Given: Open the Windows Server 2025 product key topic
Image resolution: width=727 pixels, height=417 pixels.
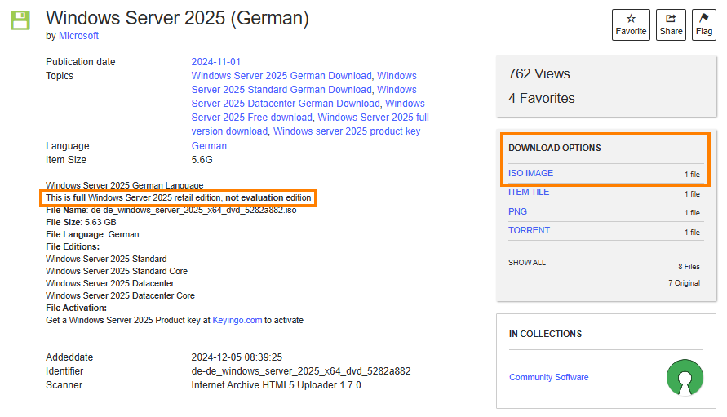Looking at the screenshot, I should 347,131.
